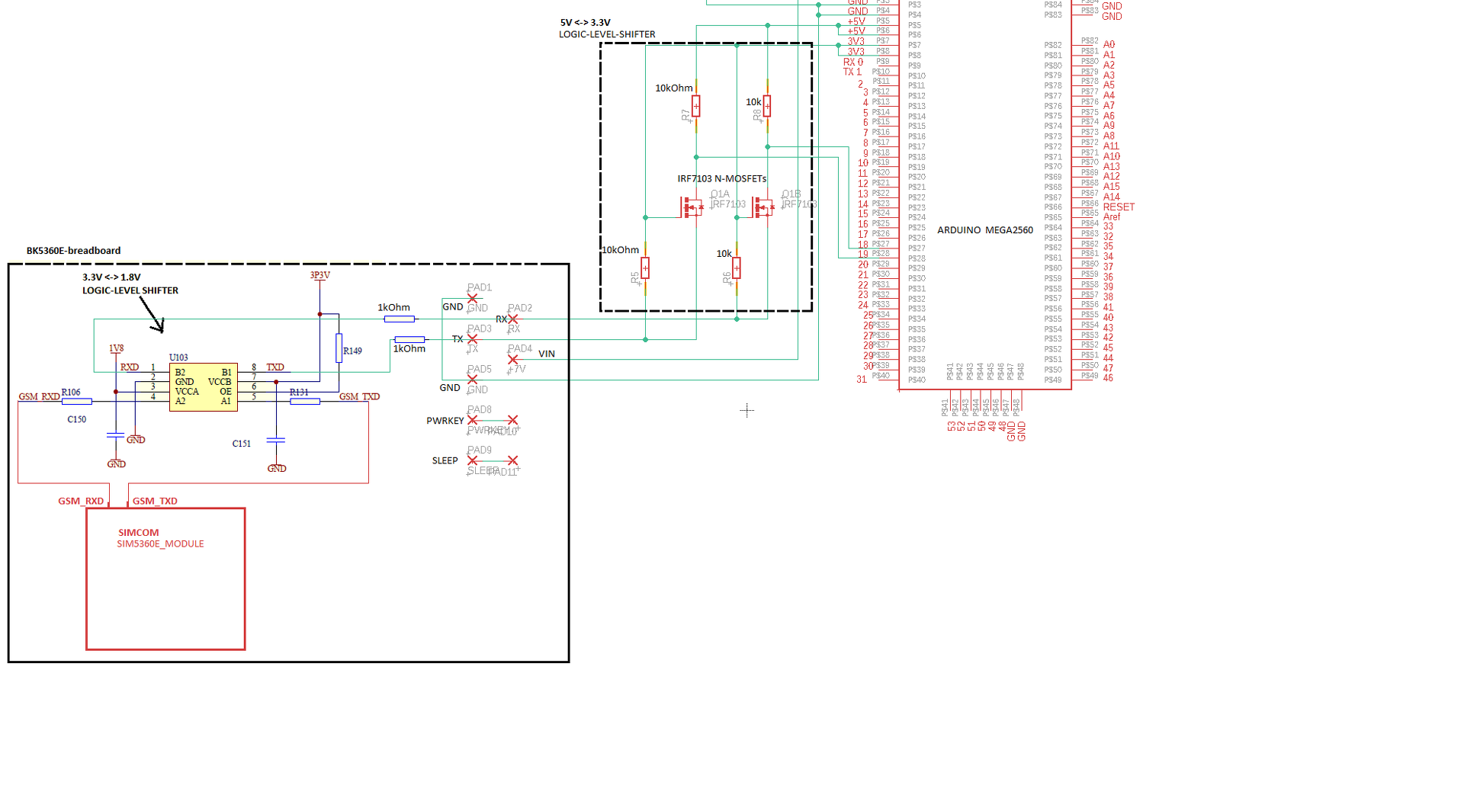The height and width of the screenshot is (795, 1464).
Task: Click the PAD4 VIN cross marker
Action: tap(513, 359)
